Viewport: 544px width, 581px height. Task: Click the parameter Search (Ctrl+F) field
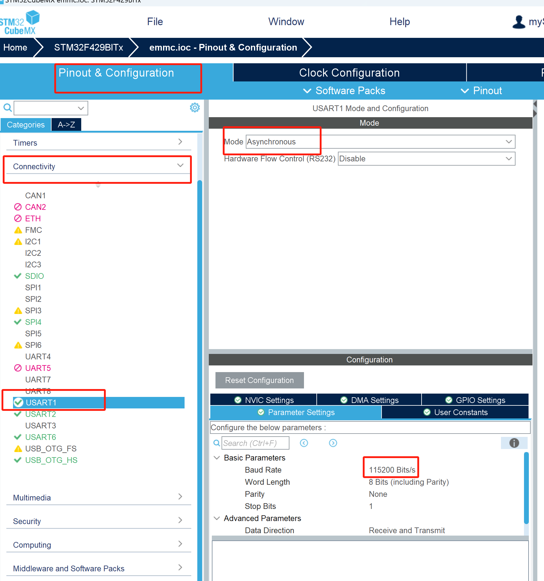tap(255, 443)
